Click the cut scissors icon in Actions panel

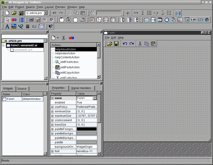click(x=63, y=38)
